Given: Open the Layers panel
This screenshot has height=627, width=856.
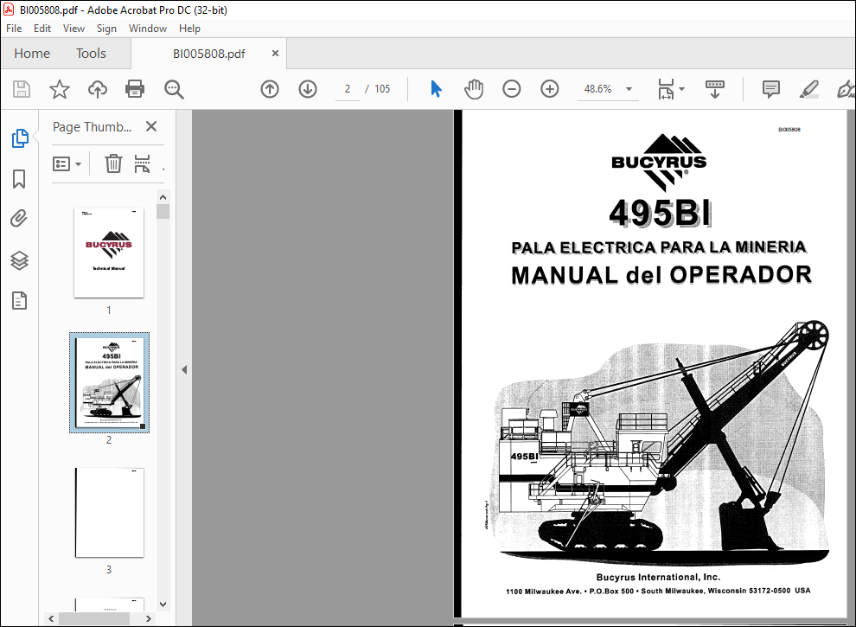Looking at the screenshot, I should pos(19,260).
